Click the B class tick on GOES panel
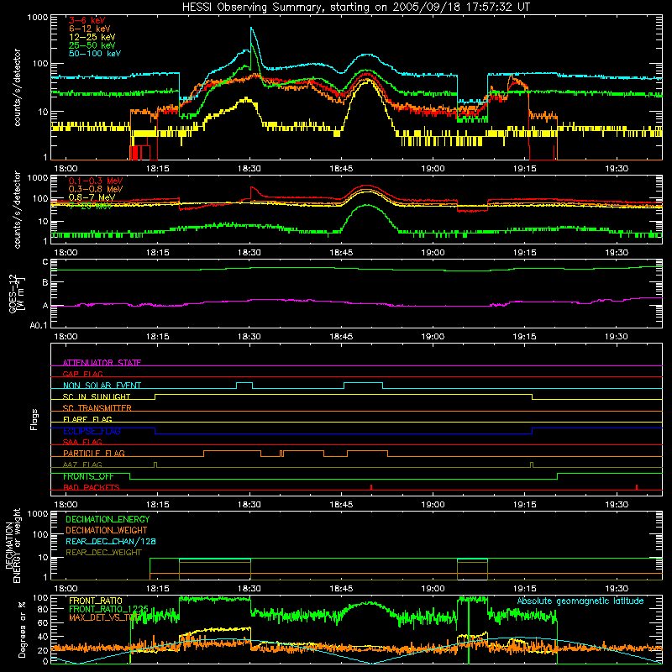This screenshot has height=672, width=672. tap(45, 283)
